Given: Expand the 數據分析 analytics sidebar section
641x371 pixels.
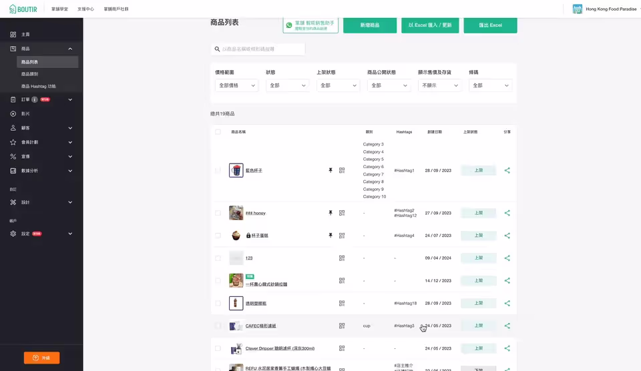Looking at the screenshot, I should coord(70,171).
